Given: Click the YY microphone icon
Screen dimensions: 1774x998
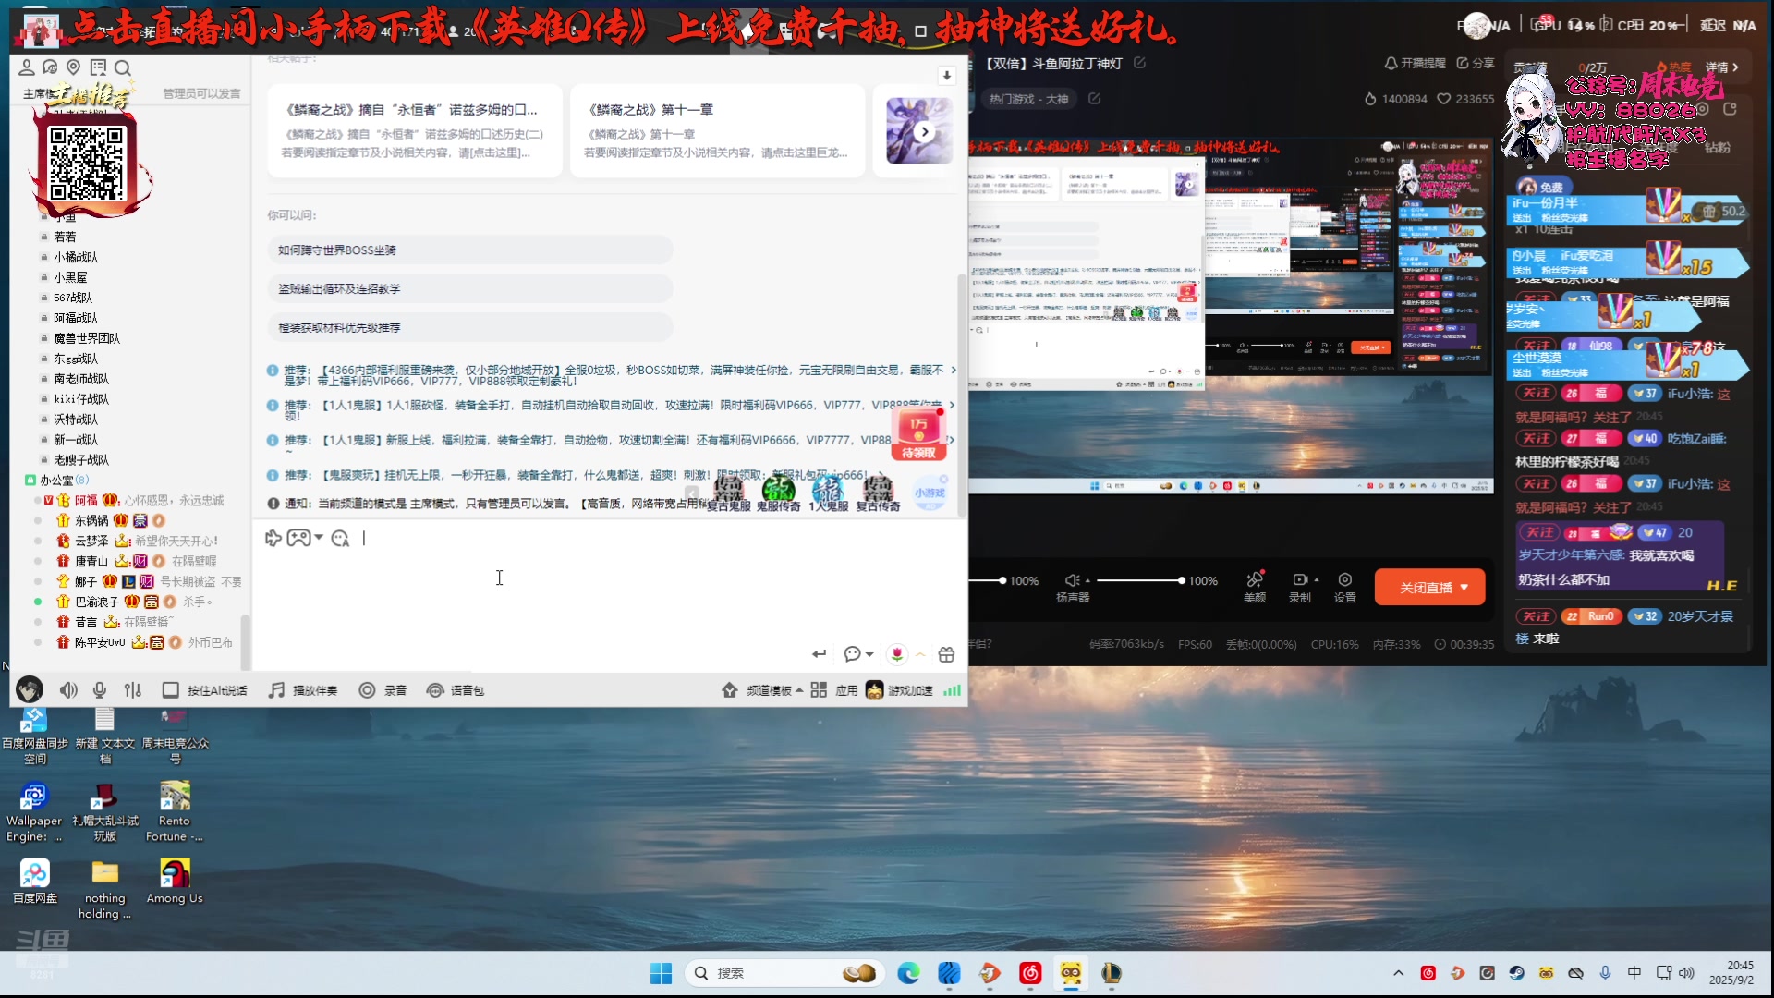Looking at the screenshot, I should (100, 690).
